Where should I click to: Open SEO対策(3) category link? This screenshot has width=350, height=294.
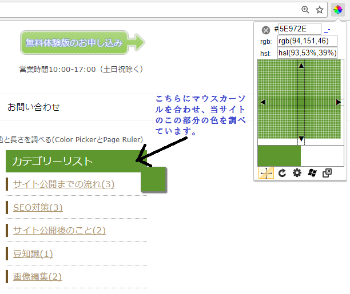[x=38, y=208]
